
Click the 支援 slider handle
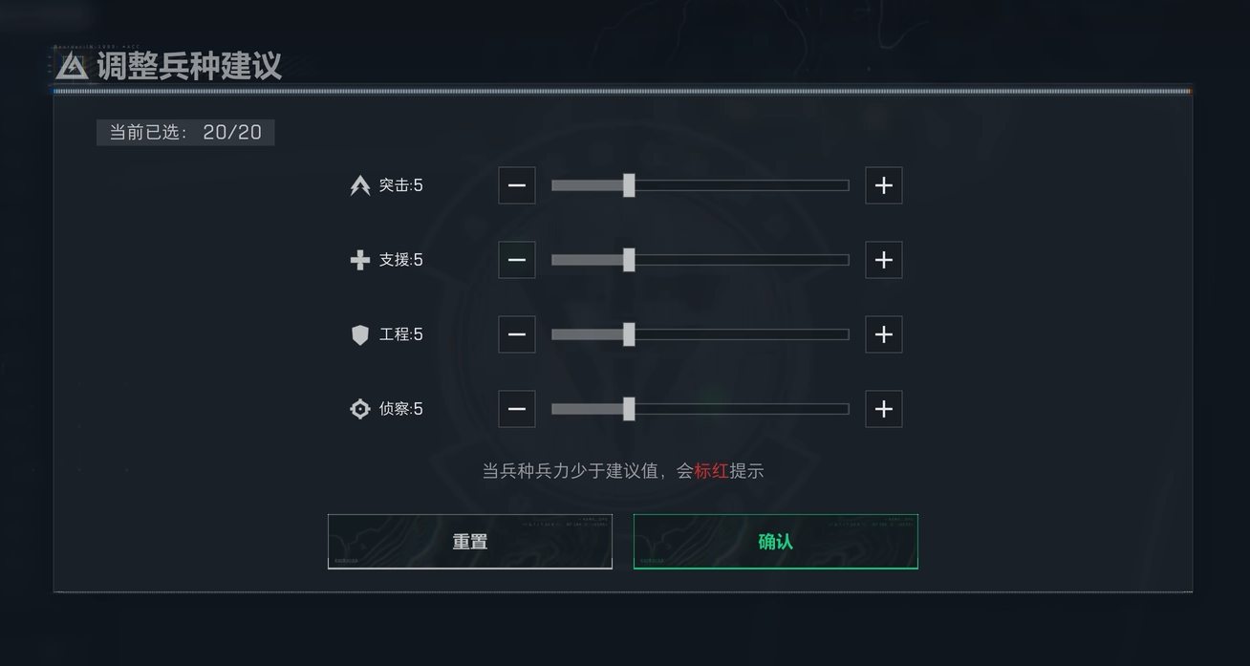629,260
